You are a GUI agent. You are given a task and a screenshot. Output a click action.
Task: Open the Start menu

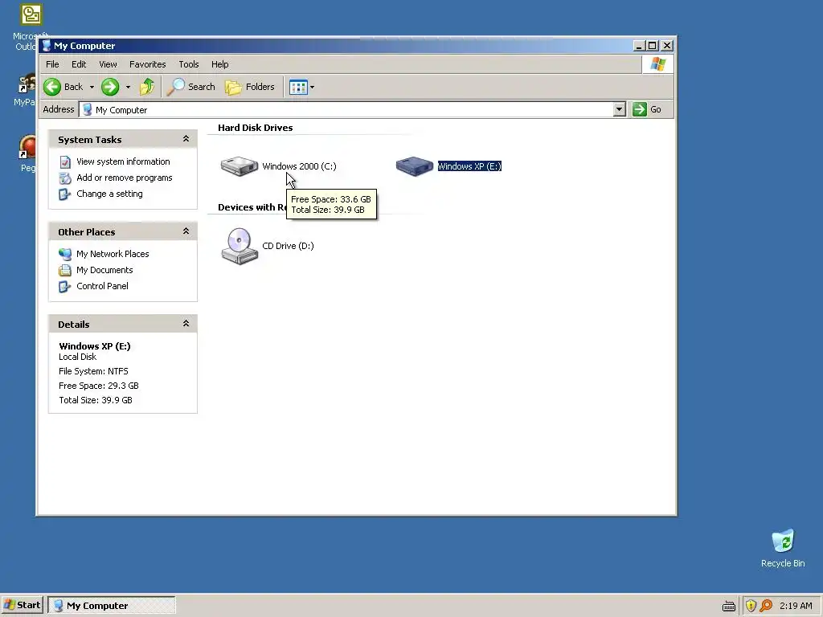(22, 605)
